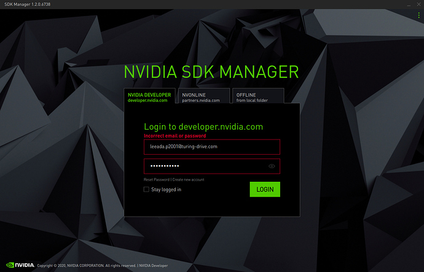Show password using the eye icon
Viewport: 424px width, 272px height.
tap(272, 166)
